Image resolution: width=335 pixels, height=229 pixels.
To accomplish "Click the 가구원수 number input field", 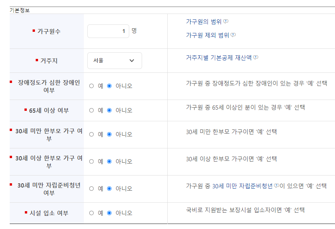I will click(108, 31).
